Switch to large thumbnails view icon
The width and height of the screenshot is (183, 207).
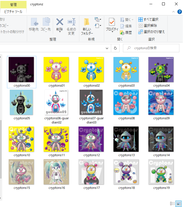pyautogui.click(x=179, y=204)
